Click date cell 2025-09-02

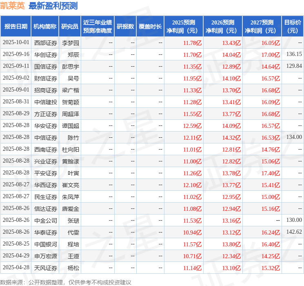point(16,78)
